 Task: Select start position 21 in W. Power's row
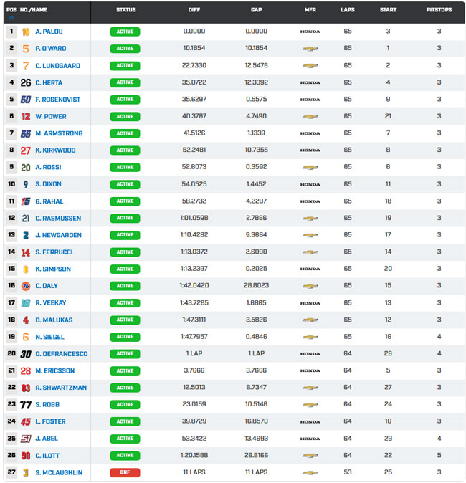(x=388, y=116)
